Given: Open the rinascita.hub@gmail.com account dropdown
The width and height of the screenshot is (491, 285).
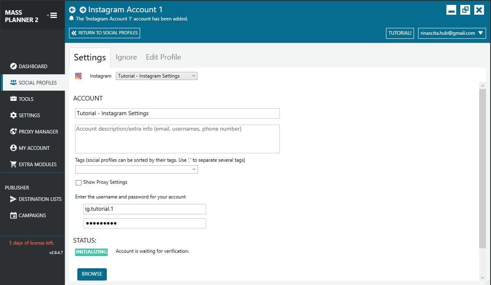Looking at the screenshot, I should tap(452, 33).
